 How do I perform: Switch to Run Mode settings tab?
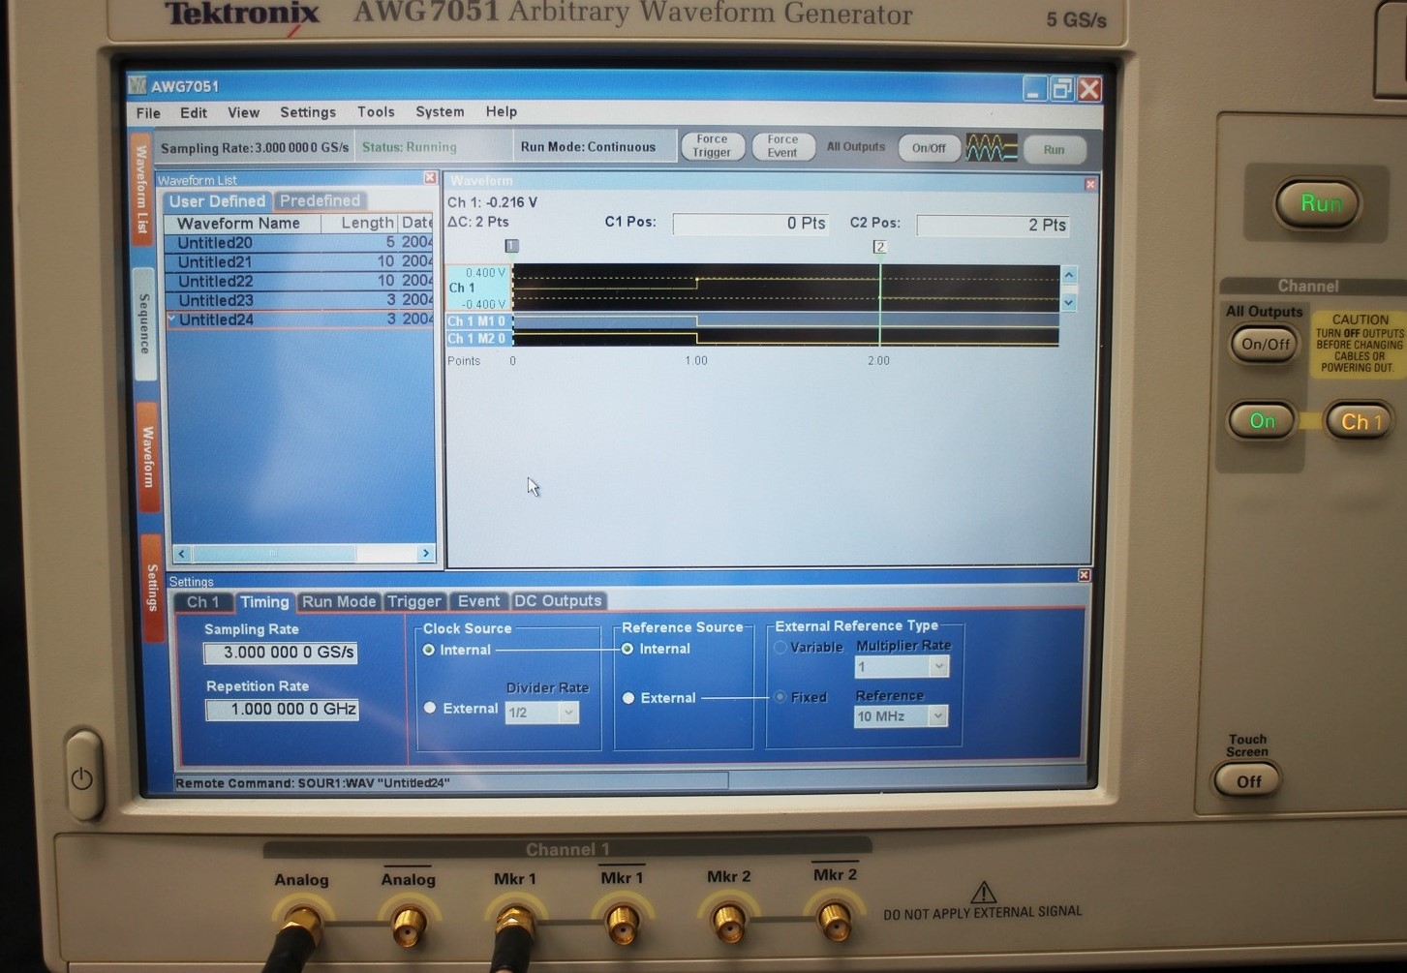(x=339, y=601)
